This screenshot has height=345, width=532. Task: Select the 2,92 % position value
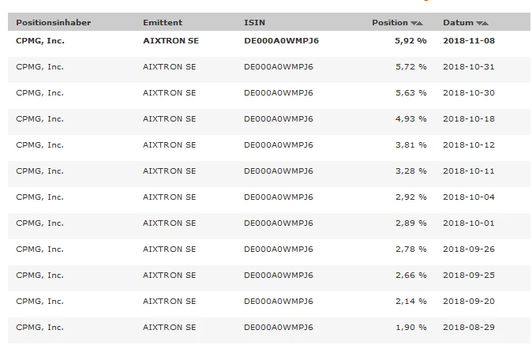coord(410,197)
